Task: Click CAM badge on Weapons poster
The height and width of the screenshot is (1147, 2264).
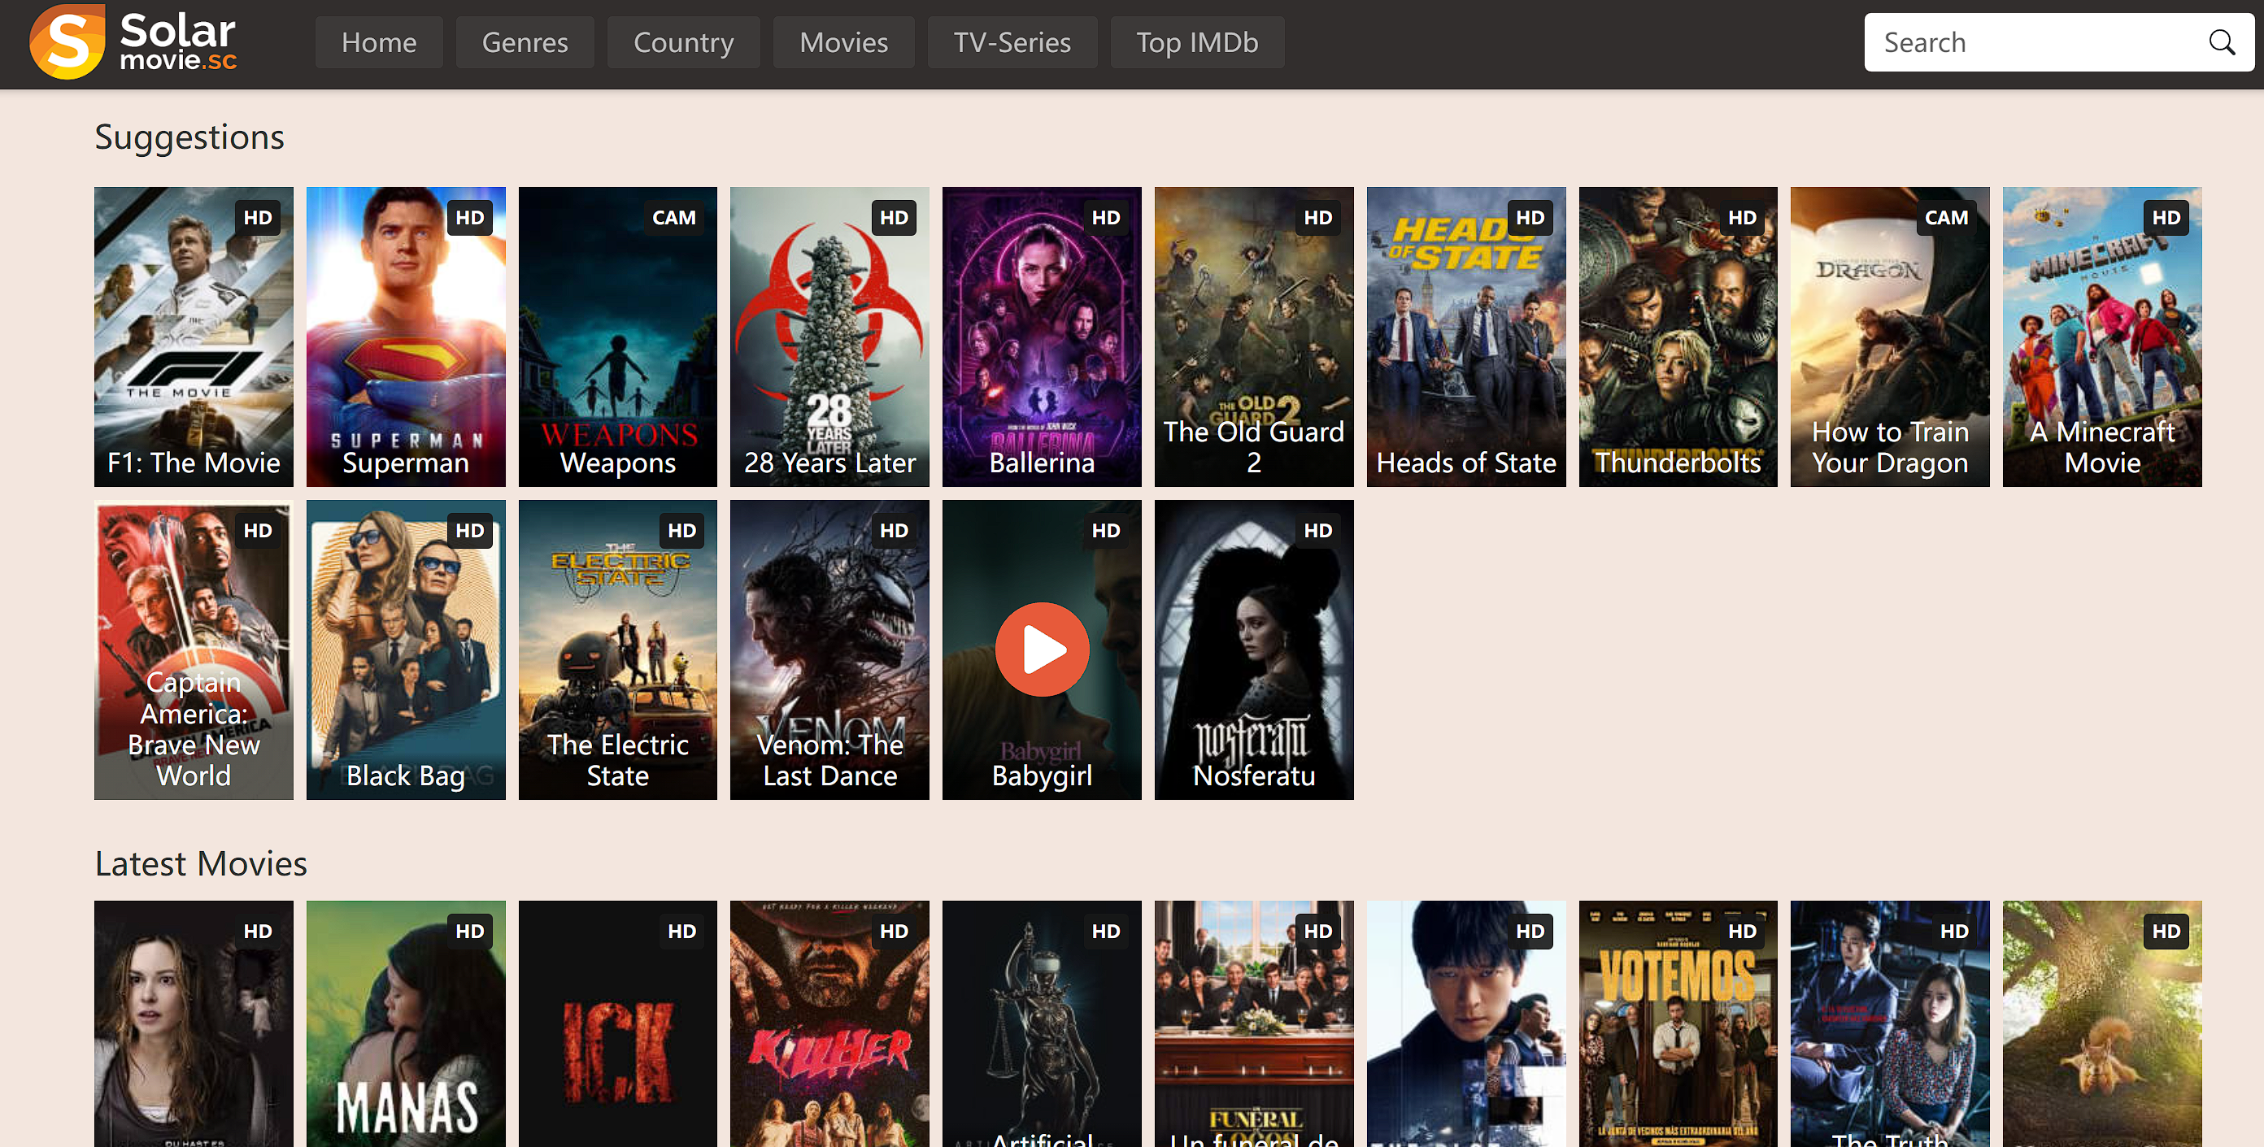Action: pos(674,217)
